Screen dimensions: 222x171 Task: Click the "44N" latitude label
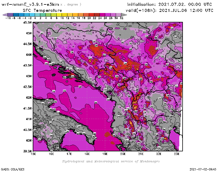point(29,55)
